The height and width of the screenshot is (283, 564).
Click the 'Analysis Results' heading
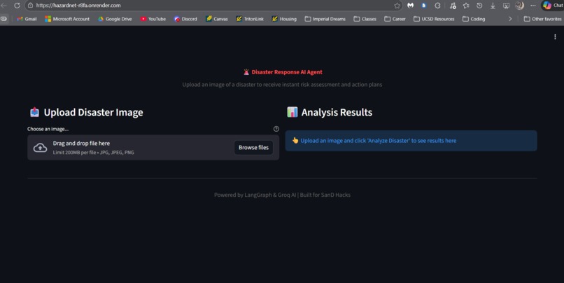point(337,112)
